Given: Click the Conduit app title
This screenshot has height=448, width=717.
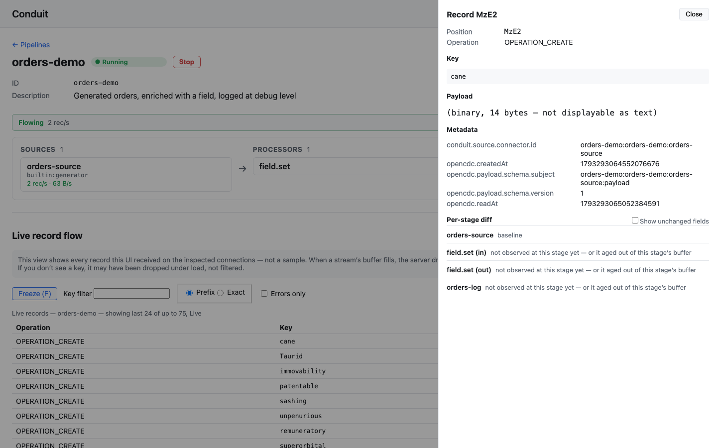Looking at the screenshot, I should click(x=30, y=14).
